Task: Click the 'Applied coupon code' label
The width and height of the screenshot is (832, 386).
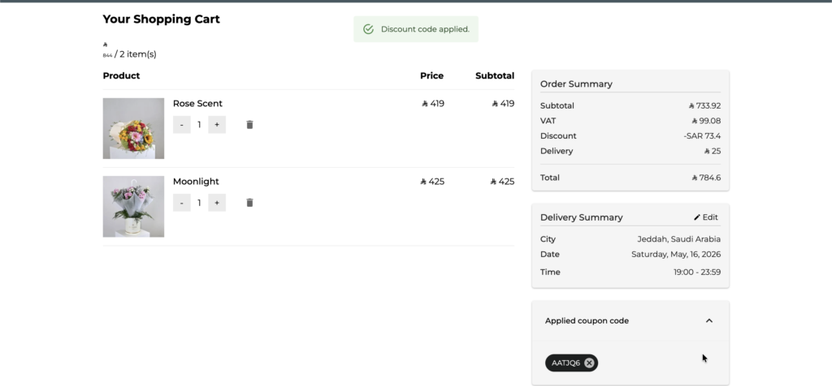Action: [587, 320]
